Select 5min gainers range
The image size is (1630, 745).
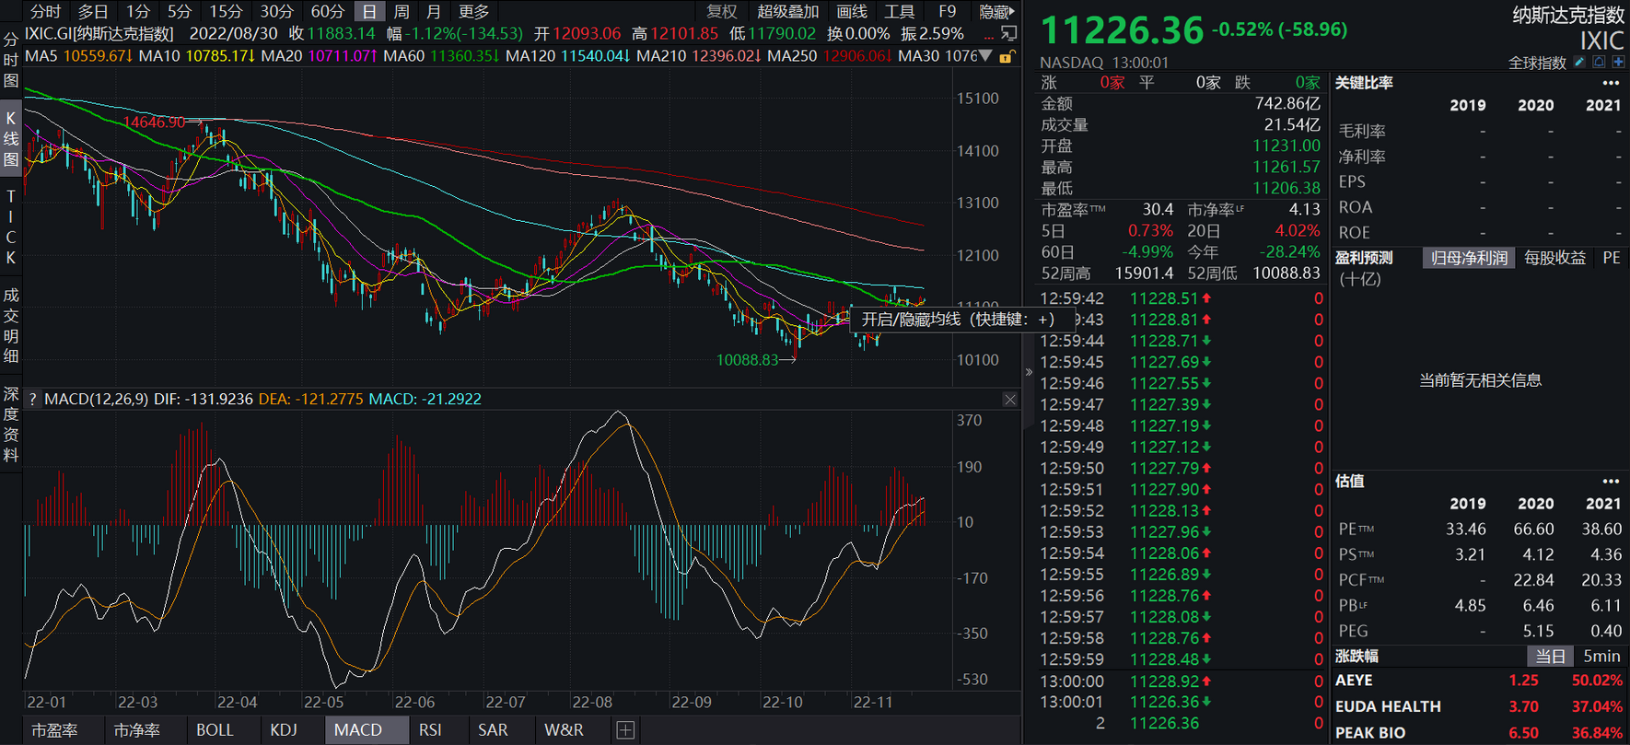tap(1601, 657)
